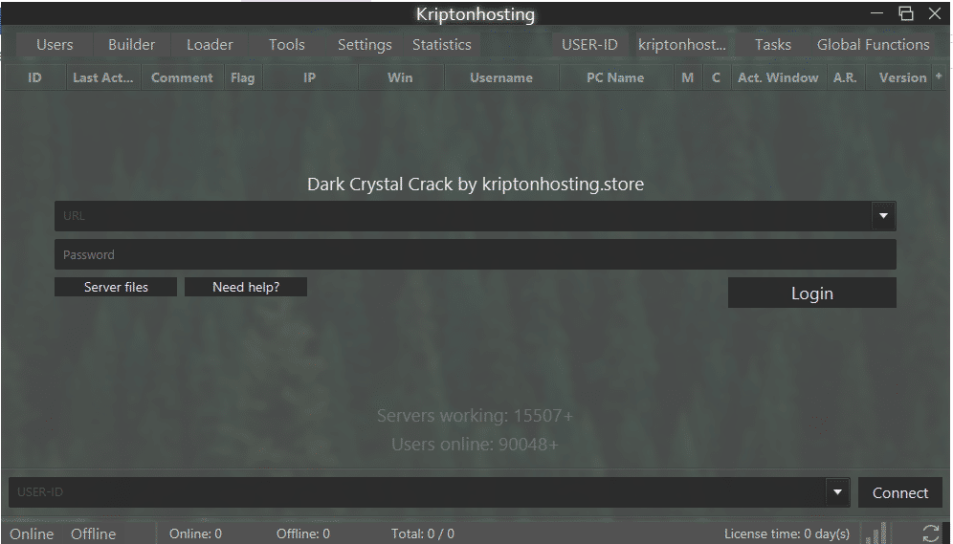Sort by the Username column header
The image size is (953, 544).
tap(500, 77)
